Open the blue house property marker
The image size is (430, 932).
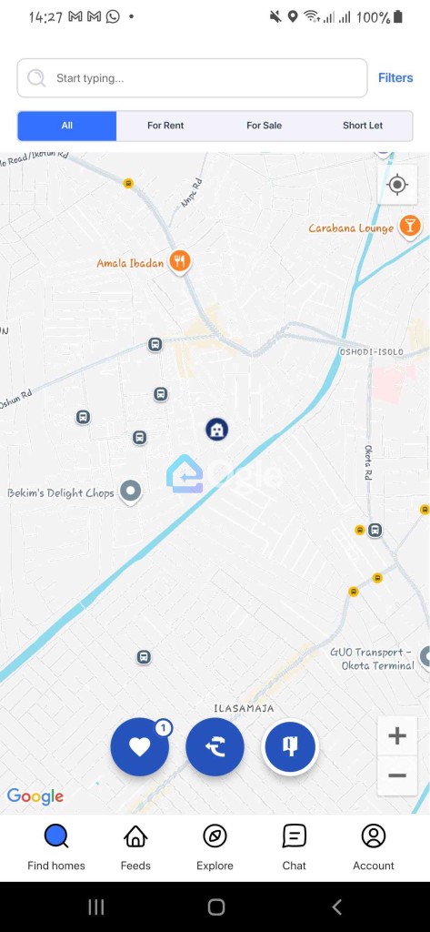[x=217, y=429]
